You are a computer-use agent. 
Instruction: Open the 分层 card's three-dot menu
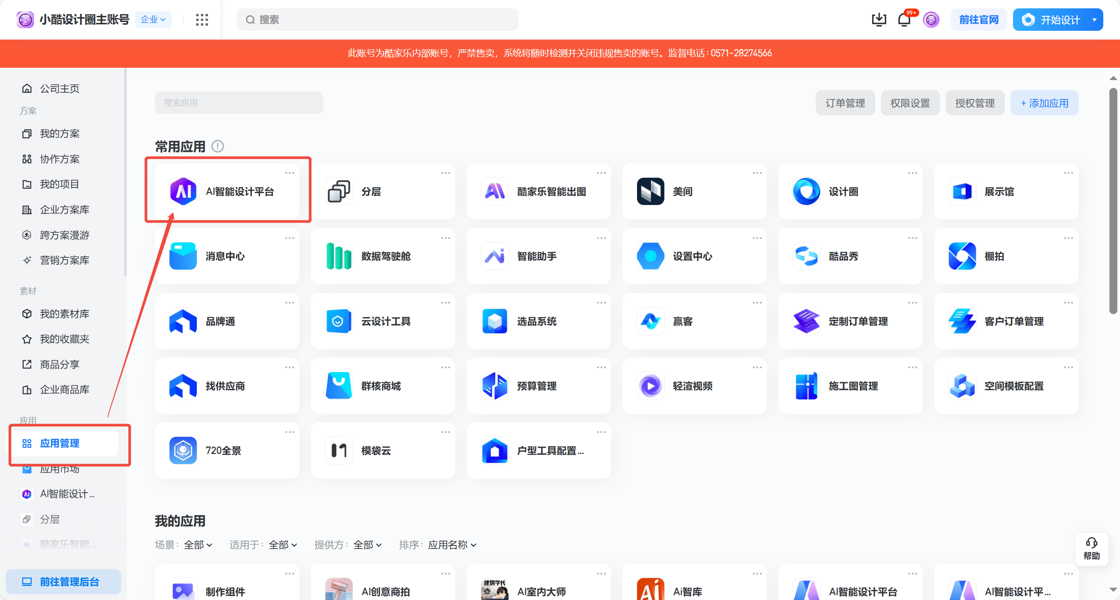(x=445, y=173)
